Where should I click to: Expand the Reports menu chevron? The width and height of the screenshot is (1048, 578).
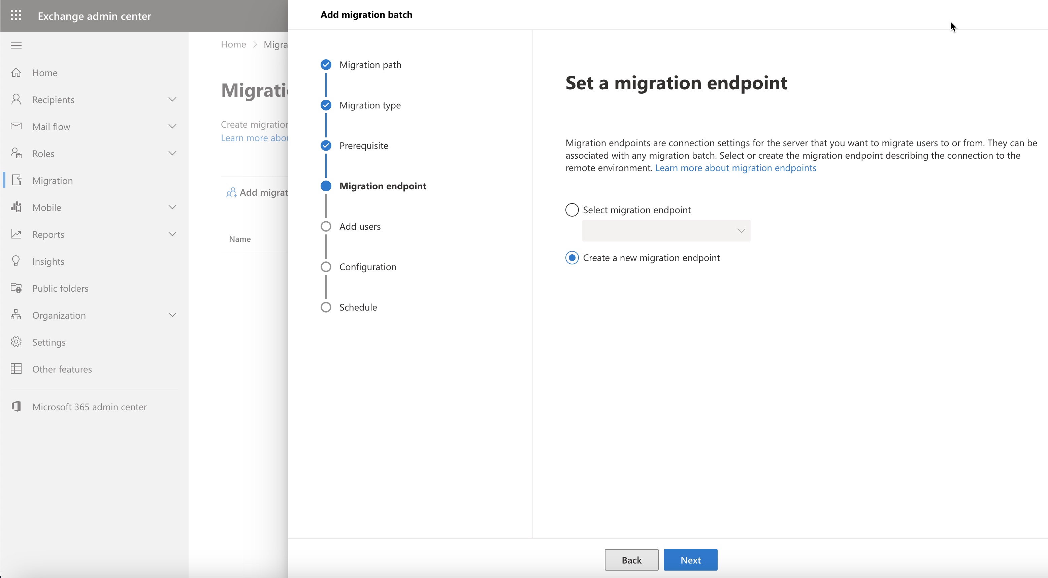(x=172, y=234)
